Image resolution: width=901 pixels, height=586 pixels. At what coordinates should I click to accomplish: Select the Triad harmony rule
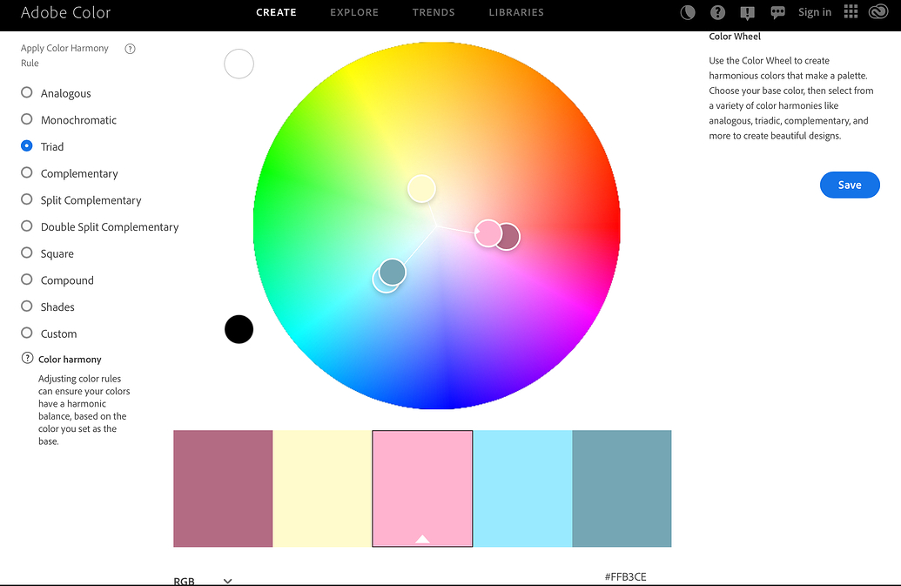pos(26,146)
